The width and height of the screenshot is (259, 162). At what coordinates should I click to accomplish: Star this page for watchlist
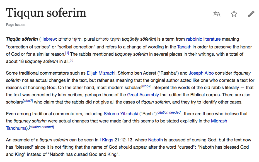pyautogui.click(x=234, y=14)
